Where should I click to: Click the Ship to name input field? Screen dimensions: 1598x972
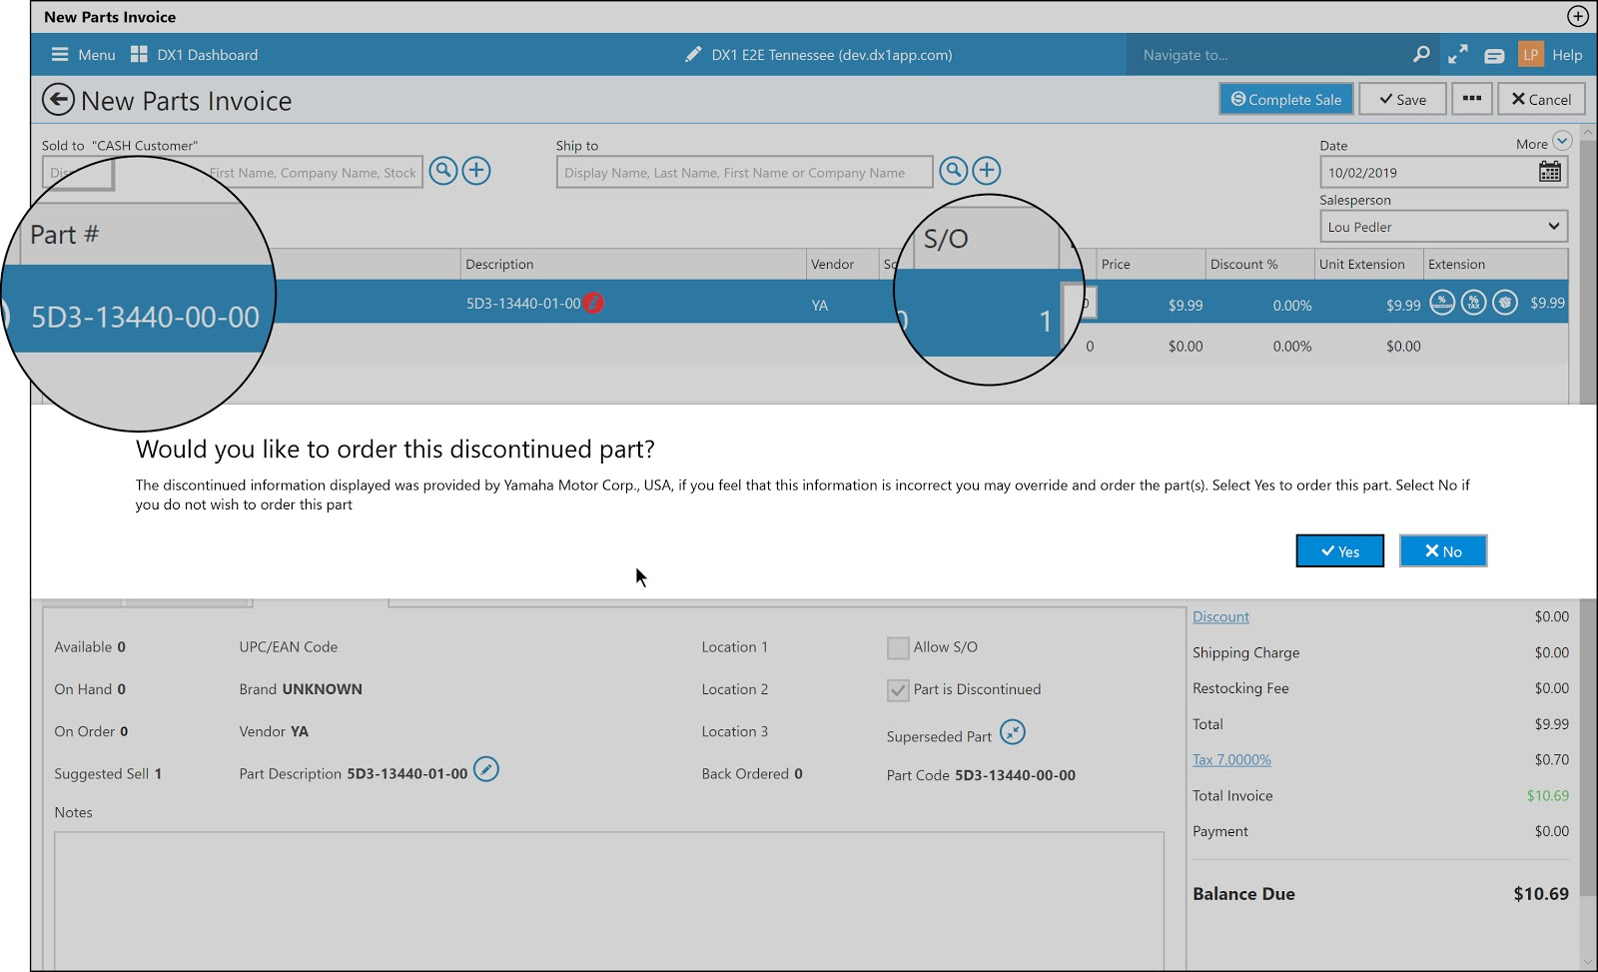coord(744,172)
